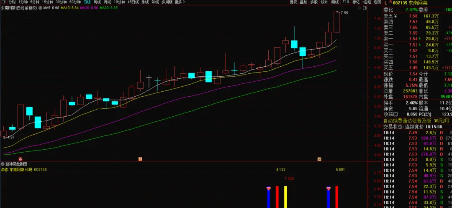Image resolution: width=452 pixels, height=208 pixels.
Task: Click the R margin-trading icon
Action: [x=390, y=3]
